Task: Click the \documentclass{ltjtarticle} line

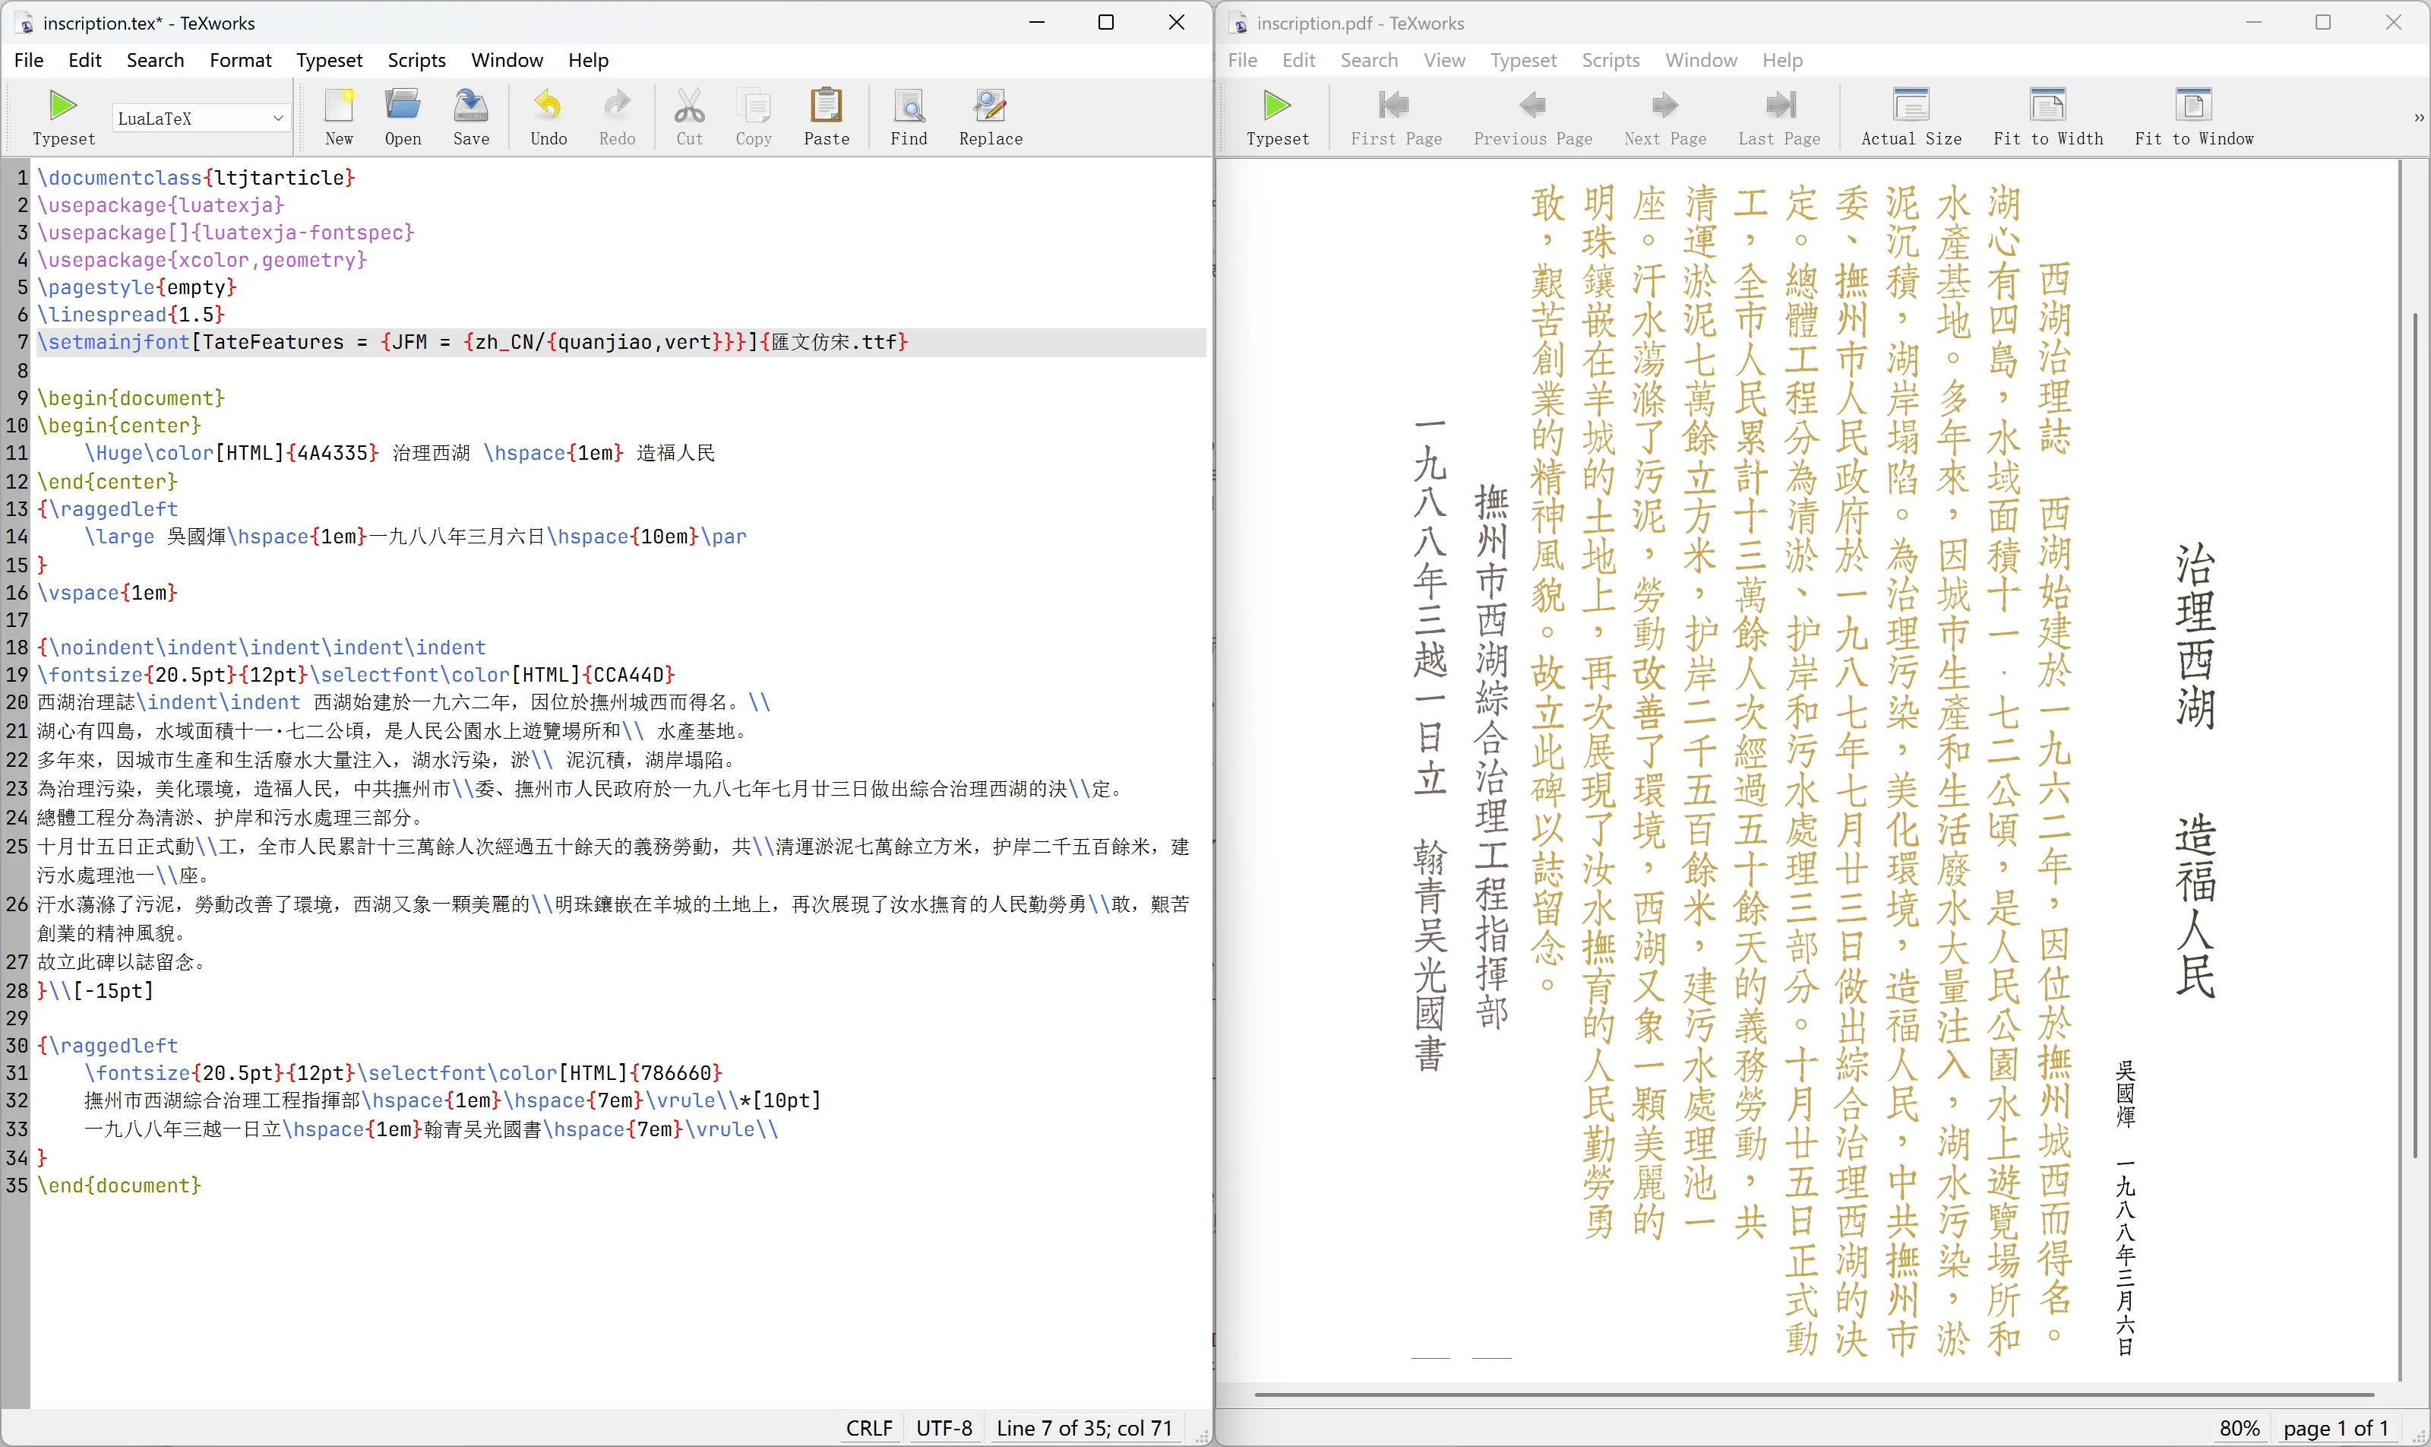Action: (196, 178)
